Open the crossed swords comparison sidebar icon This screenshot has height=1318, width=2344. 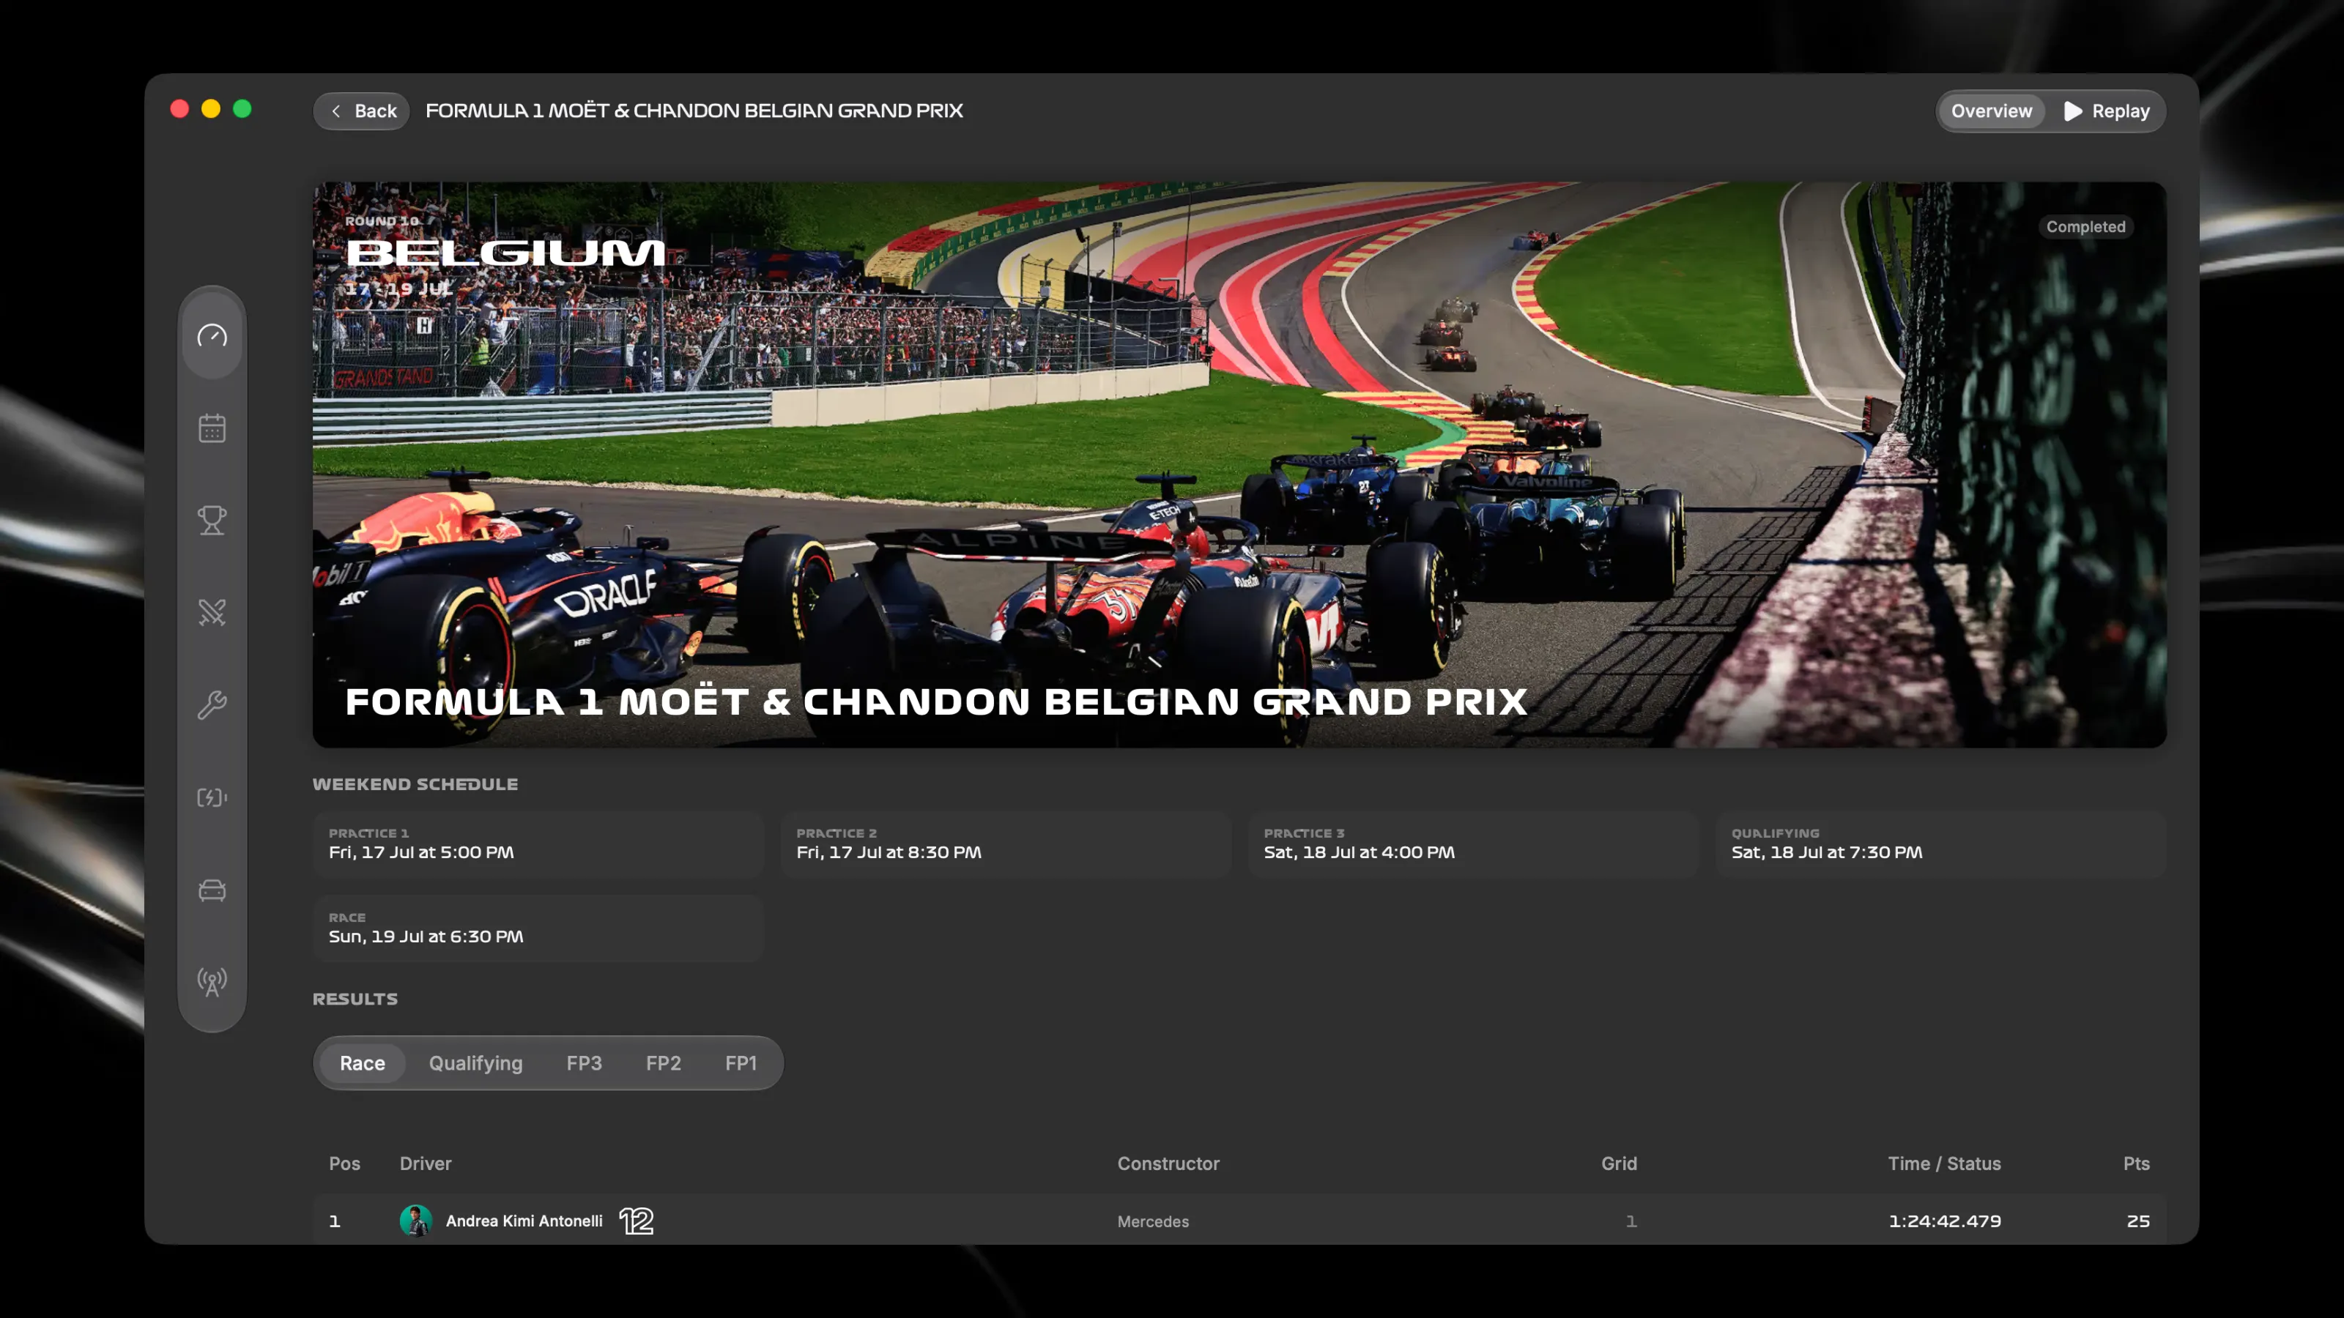[x=212, y=612]
